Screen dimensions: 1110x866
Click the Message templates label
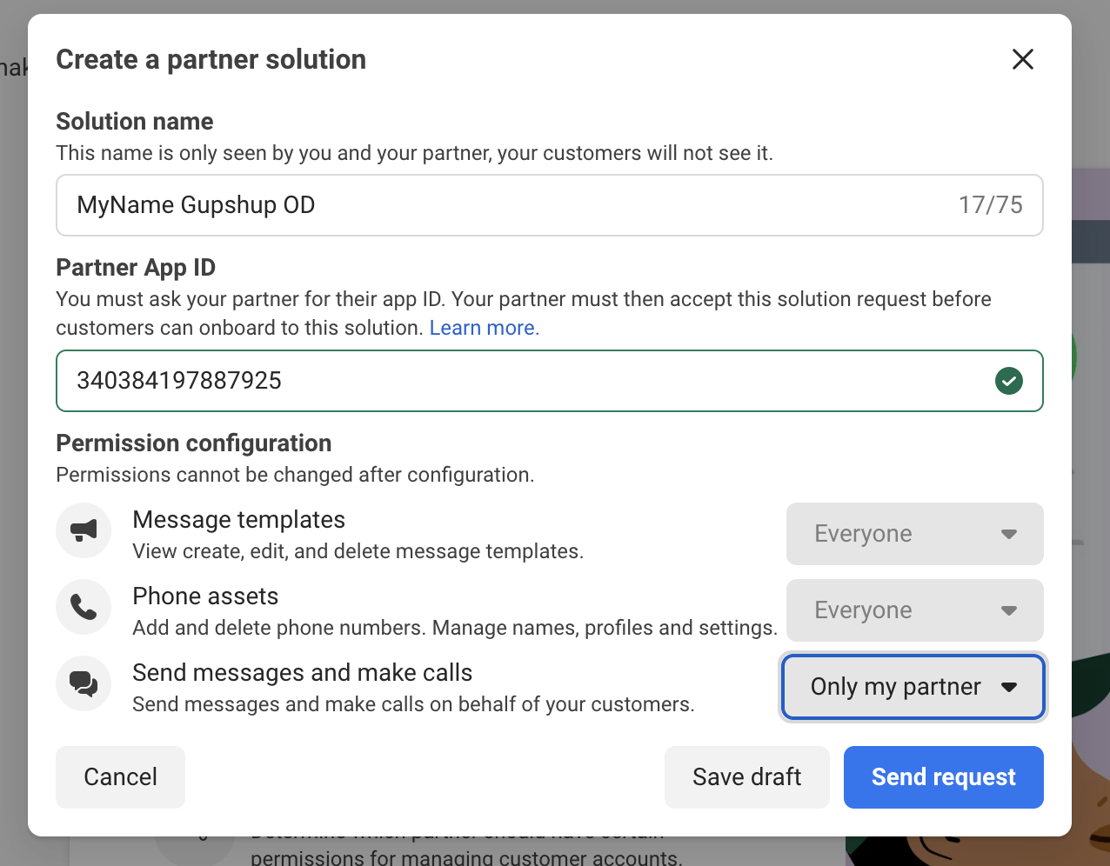coord(239,520)
